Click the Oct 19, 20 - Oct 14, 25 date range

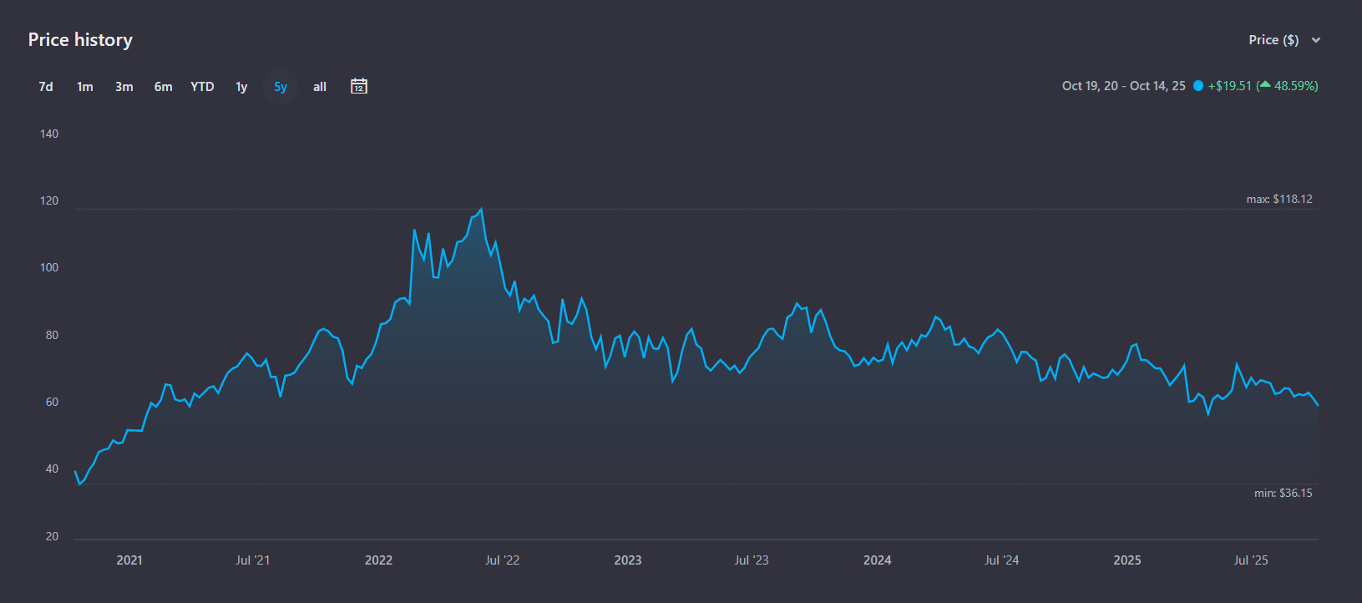(x=1123, y=86)
